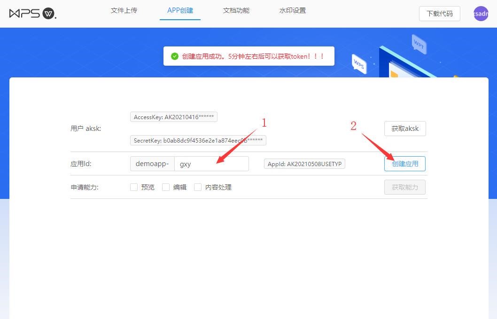The image size is (497, 319).
Task: Click the greyed-out 获取能力 button
Action: [405, 187]
